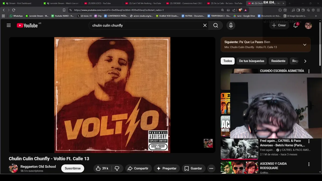Open the TEMPORADA 3 document bookmark

(x=219, y=16)
